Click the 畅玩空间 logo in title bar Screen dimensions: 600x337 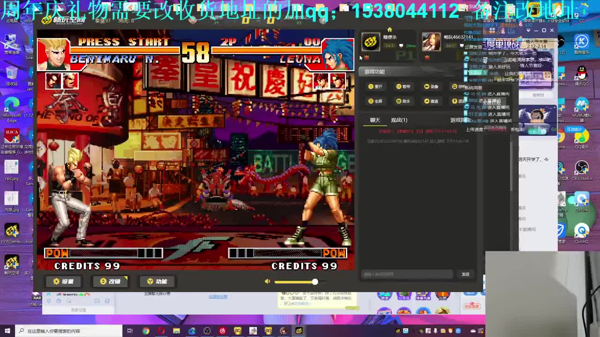[63, 20]
